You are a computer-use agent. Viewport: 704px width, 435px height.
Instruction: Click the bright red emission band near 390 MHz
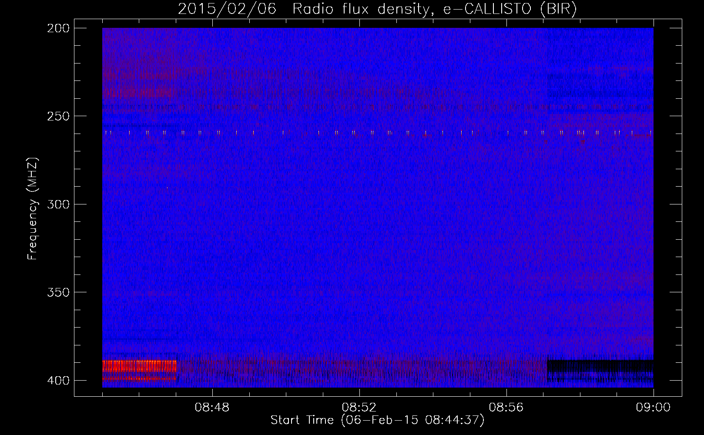click(x=139, y=366)
